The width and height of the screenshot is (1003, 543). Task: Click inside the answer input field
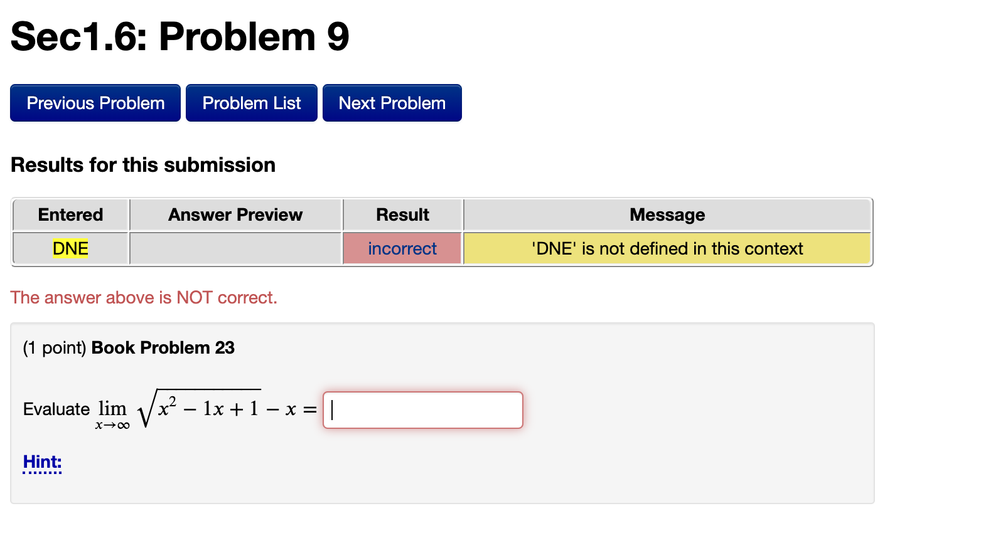coord(422,409)
